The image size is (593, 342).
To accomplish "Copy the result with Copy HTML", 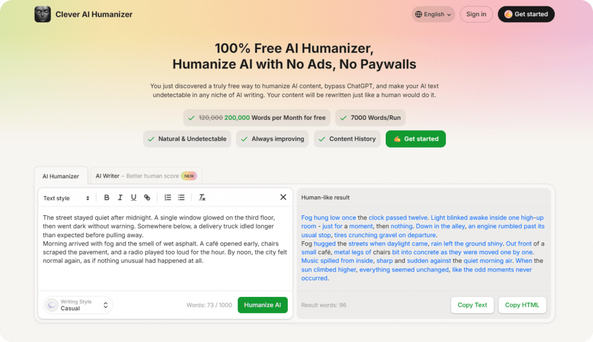I will [x=522, y=305].
